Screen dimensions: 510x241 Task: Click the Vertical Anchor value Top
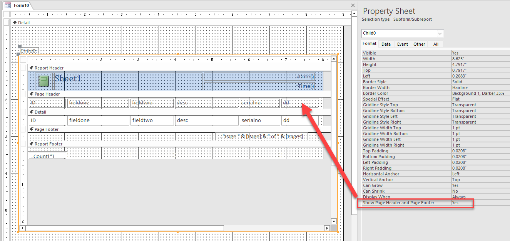(x=480, y=180)
